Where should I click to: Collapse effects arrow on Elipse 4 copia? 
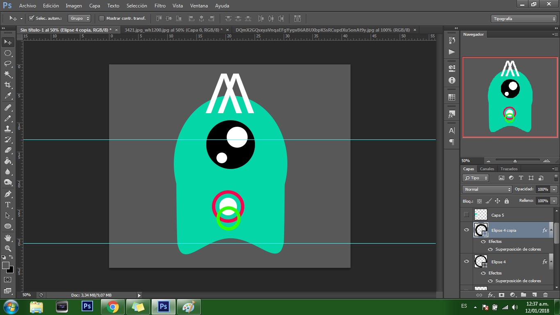tap(551, 230)
